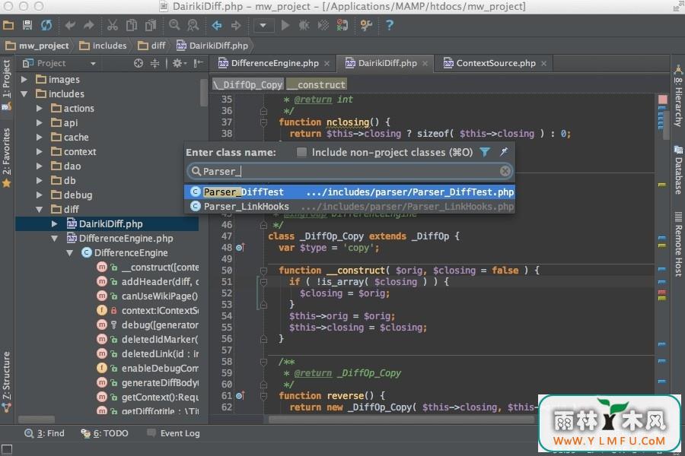Expand the context folder
This screenshot has height=456, width=685.
pos(40,151)
